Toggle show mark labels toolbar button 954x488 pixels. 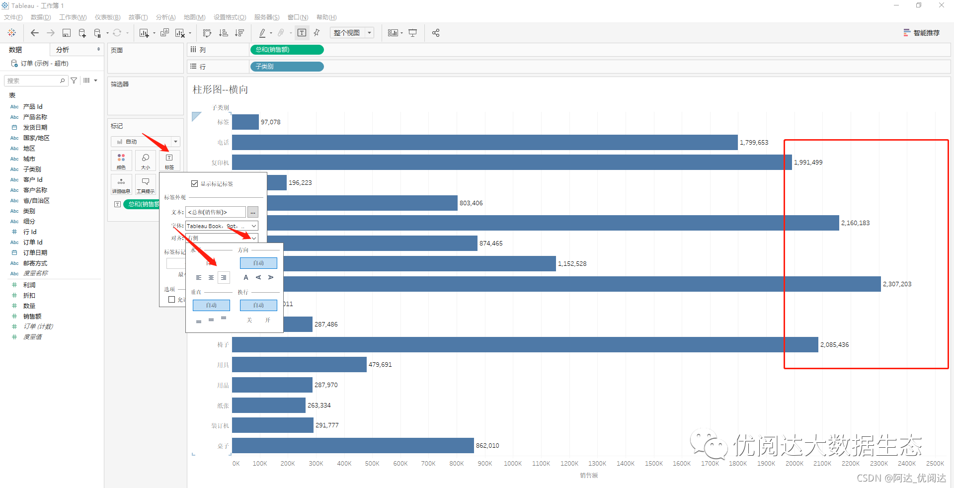click(302, 33)
